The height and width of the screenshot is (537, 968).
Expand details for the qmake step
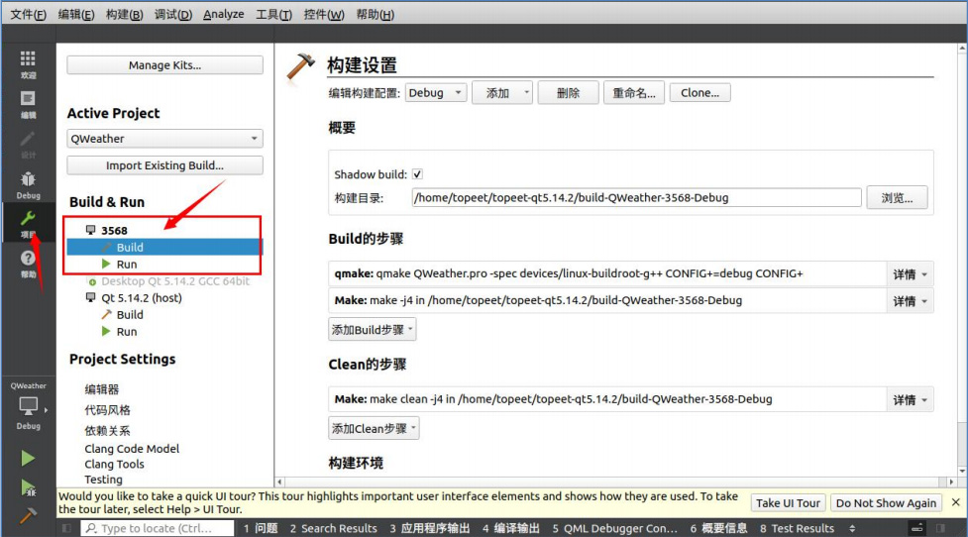[909, 274]
